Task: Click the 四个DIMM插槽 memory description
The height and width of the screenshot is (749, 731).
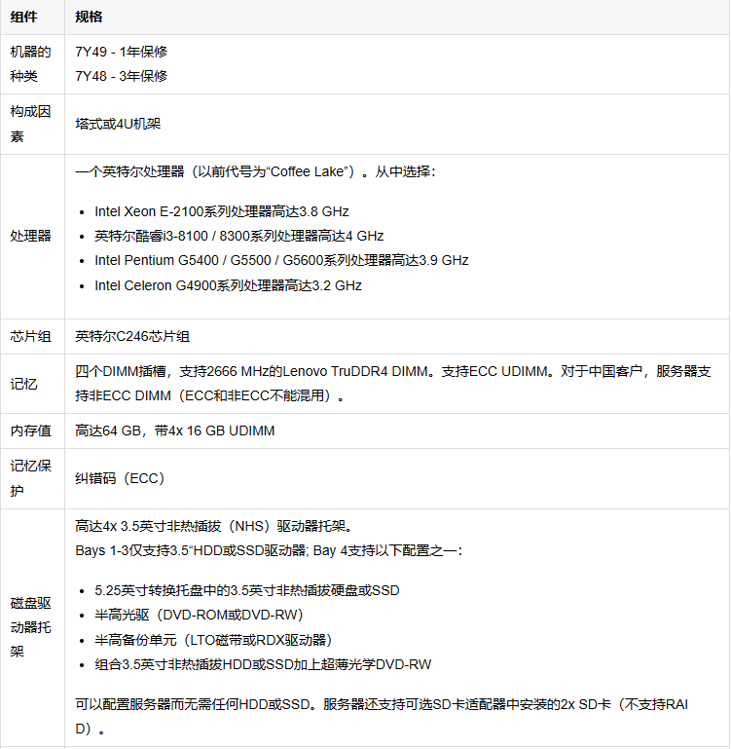Action: [x=393, y=384]
